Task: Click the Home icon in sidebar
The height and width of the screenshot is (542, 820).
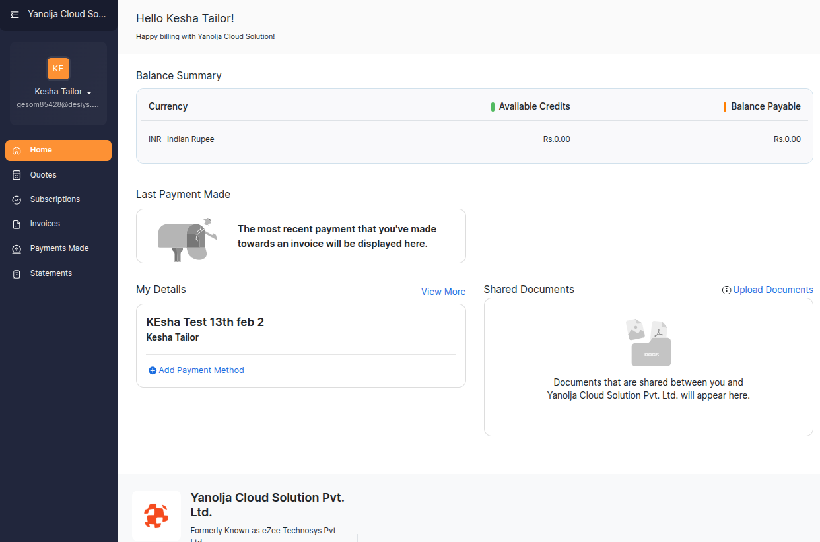Action: coord(17,151)
